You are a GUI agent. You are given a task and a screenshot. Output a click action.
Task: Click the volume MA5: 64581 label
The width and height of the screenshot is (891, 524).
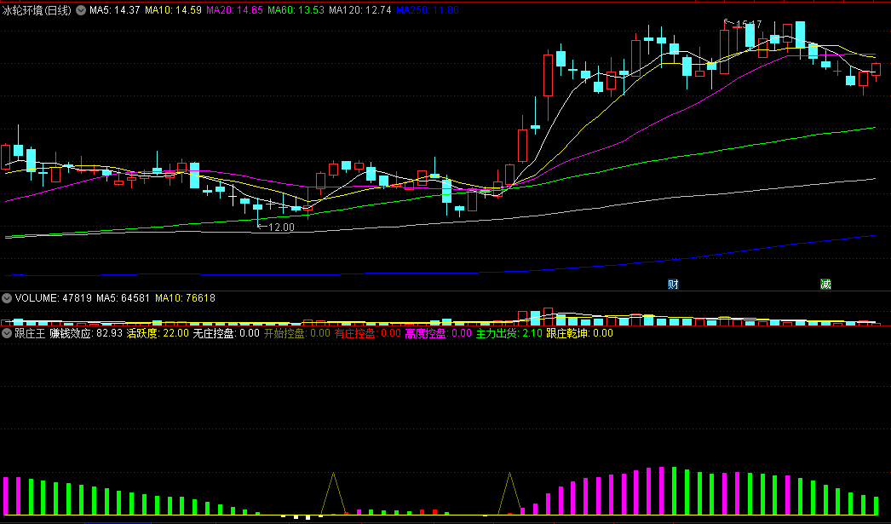point(123,298)
